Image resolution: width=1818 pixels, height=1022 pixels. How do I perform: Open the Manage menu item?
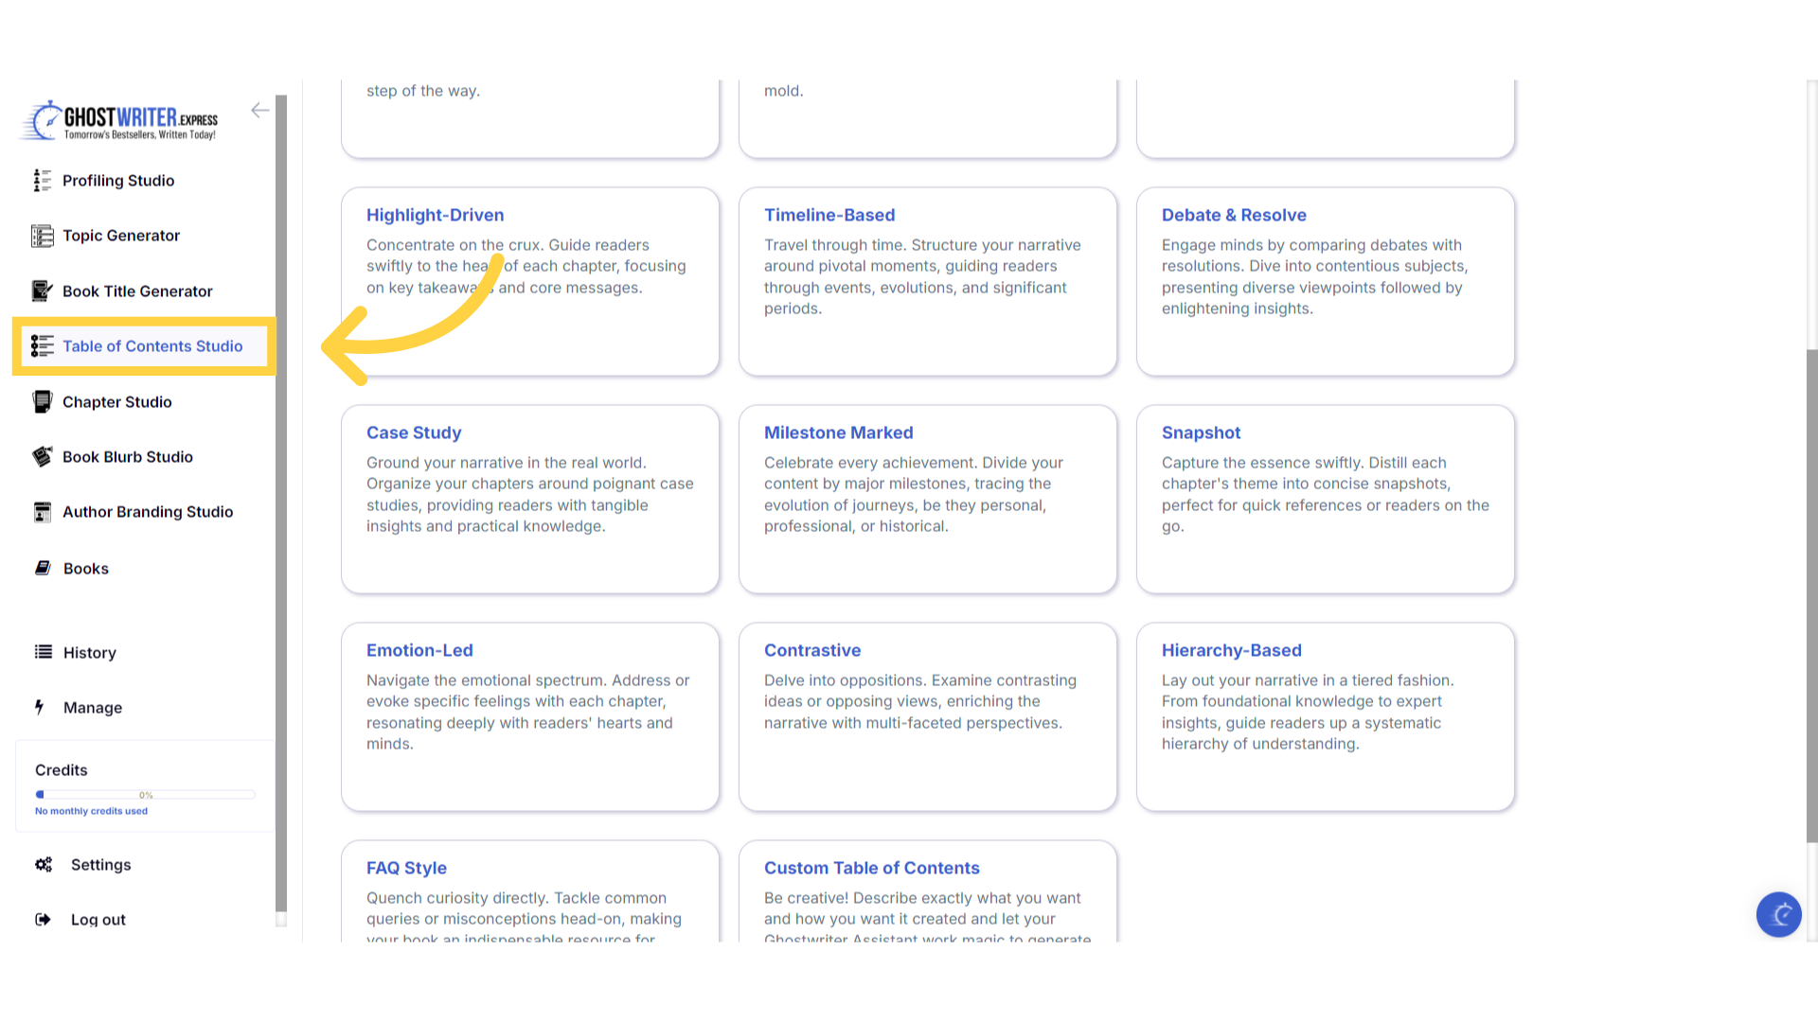point(92,708)
